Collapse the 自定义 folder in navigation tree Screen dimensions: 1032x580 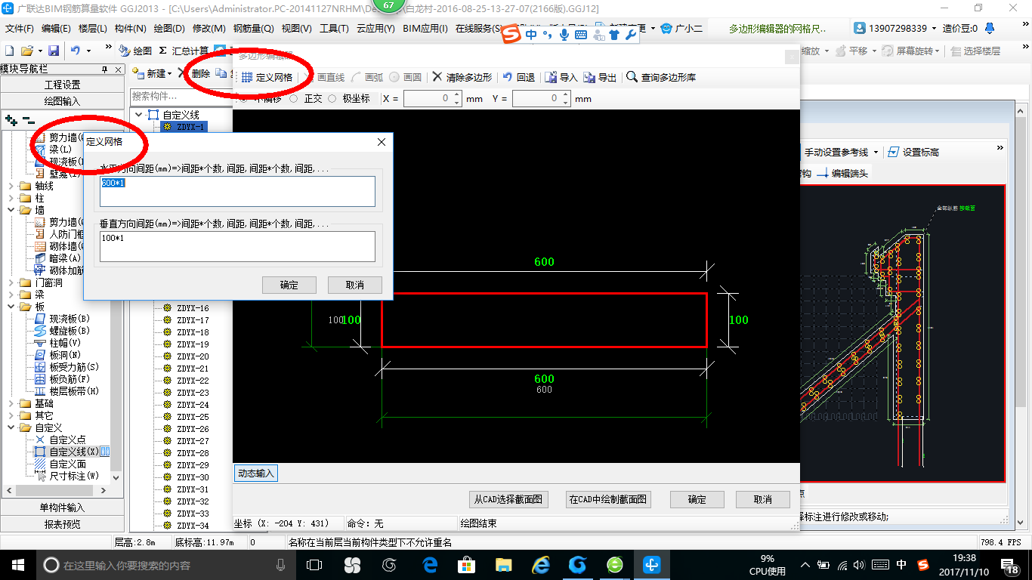tap(11, 427)
